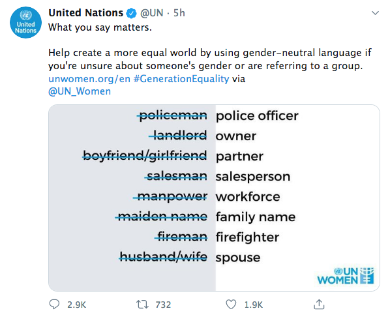
Task: Visit the @UN_Women mention
Action: (80, 91)
